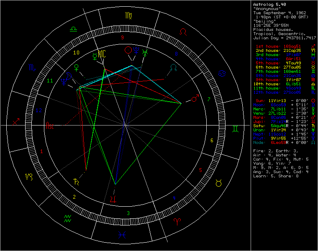The width and height of the screenshot is (318, 251).
Task: Click the red Leo glyph on the zodiac ring
Action: 183,32
